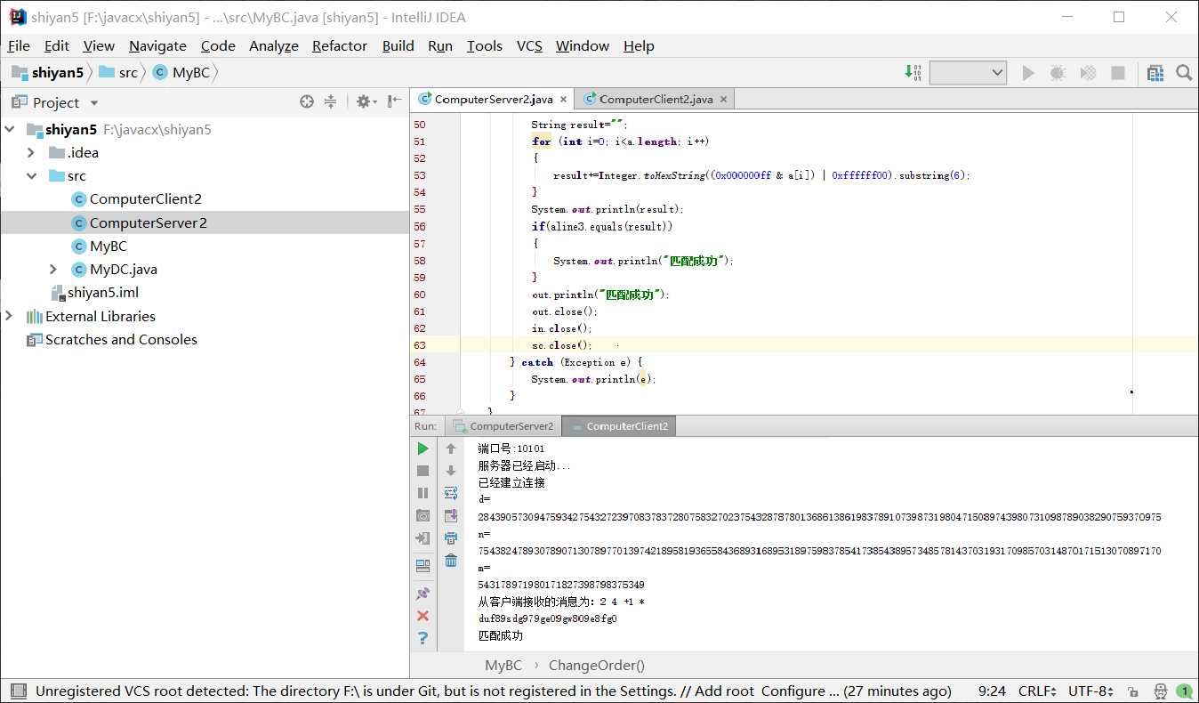The width and height of the screenshot is (1199, 703).
Task: Switch to ComputerClient2.java editor tab
Action: click(656, 99)
